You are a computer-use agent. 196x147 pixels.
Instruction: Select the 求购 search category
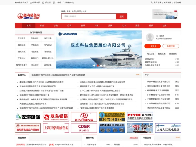pyautogui.click(x=68, y=11)
